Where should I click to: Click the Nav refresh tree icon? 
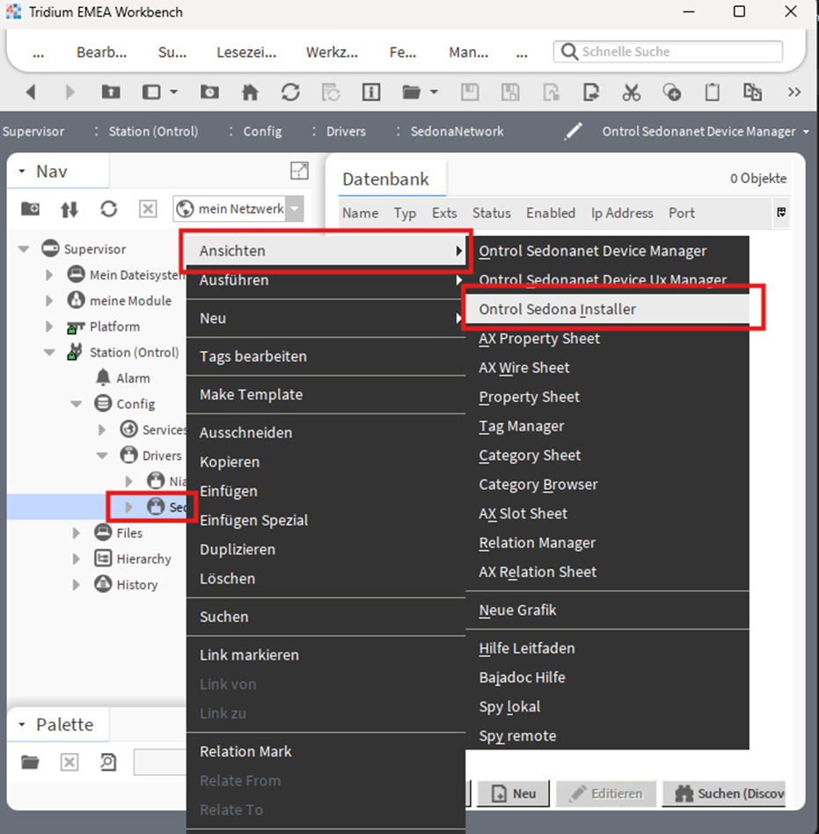(108, 209)
